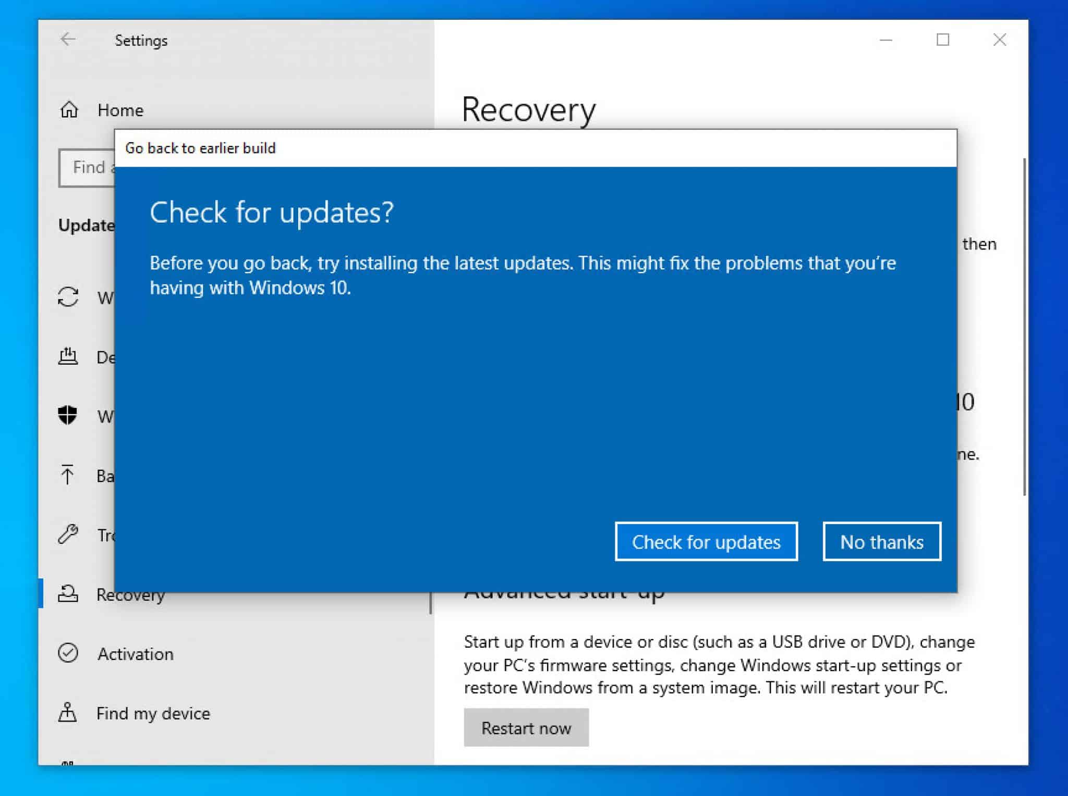Click the Activation checkmark icon
This screenshot has height=796, width=1068.
click(x=68, y=654)
